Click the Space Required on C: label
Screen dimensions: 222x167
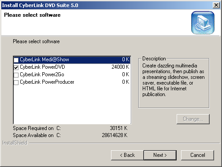[x=37, y=128]
